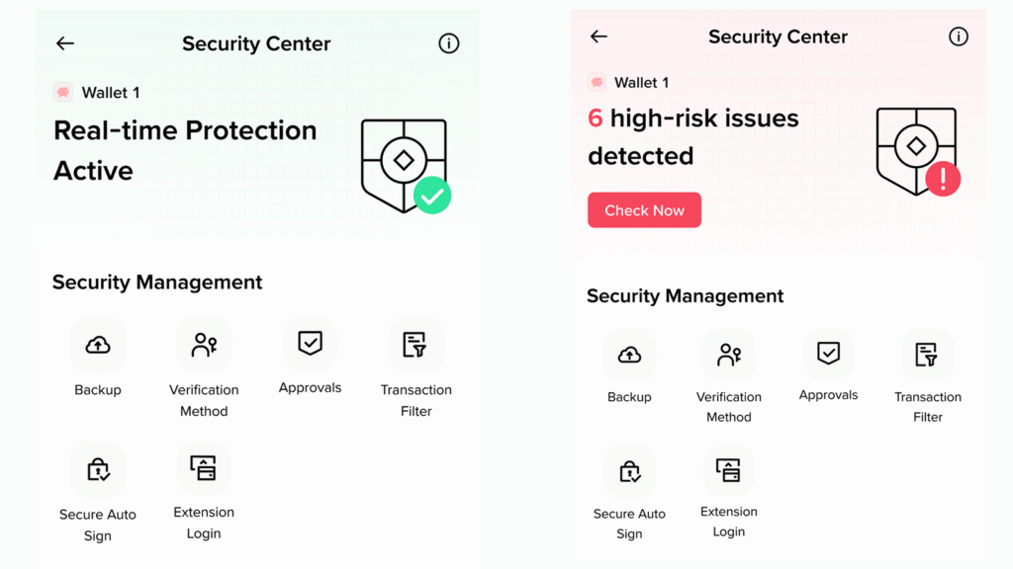Open Secure Auto Sign on high-risk issues screen
1013x569 pixels.
629,472
